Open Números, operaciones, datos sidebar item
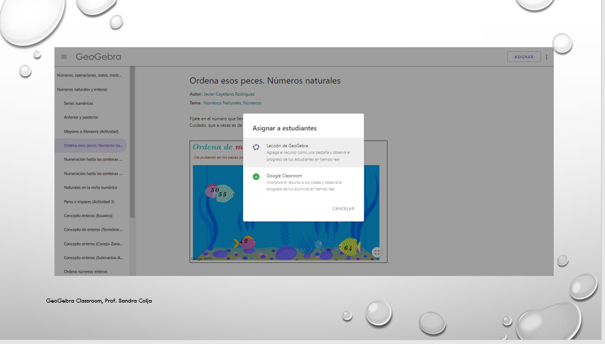Viewport: 605px width, 344px height. (x=89, y=75)
